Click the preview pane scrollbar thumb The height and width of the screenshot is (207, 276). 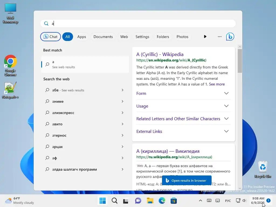240,61
